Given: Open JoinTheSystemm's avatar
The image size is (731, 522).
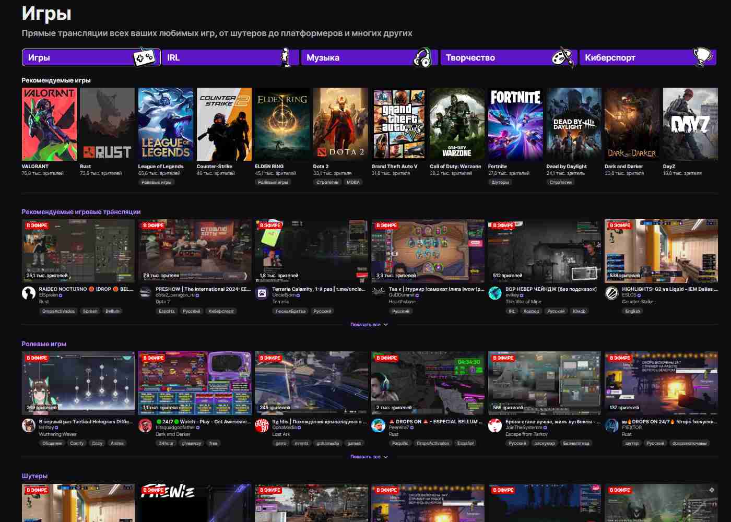Looking at the screenshot, I should tap(495, 425).
